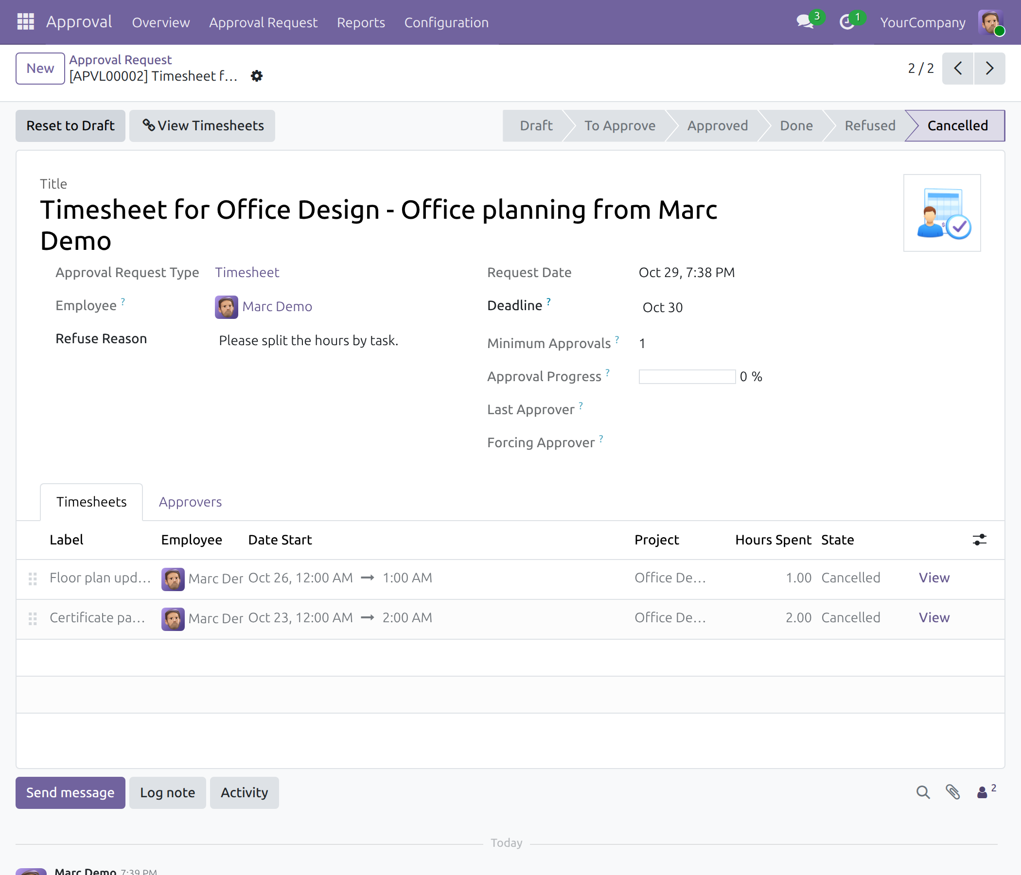Open Overview menu
The height and width of the screenshot is (875, 1021).
[x=160, y=22]
